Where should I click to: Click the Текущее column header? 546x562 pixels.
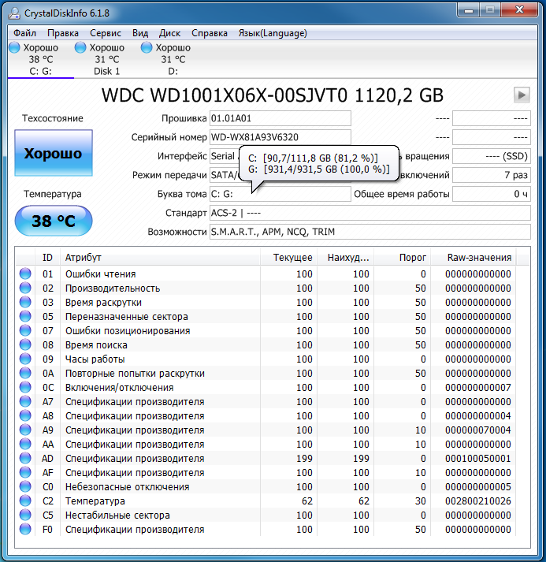pyautogui.click(x=288, y=257)
